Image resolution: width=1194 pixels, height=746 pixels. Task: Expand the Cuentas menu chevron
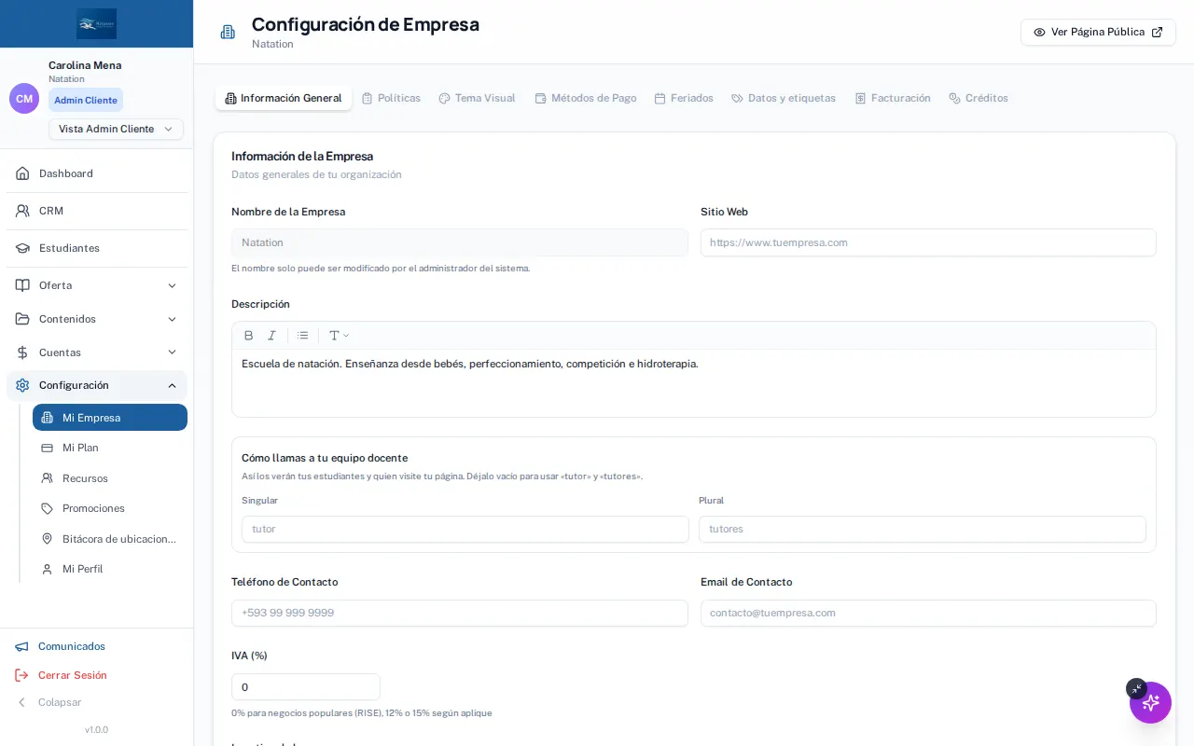tap(172, 352)
